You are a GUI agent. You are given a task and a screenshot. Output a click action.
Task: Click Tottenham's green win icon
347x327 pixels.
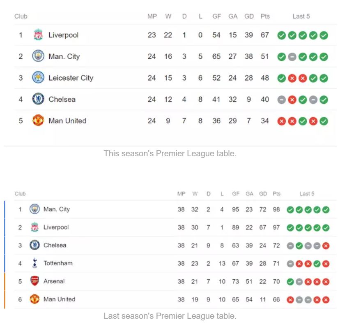(x=317, y=264)
